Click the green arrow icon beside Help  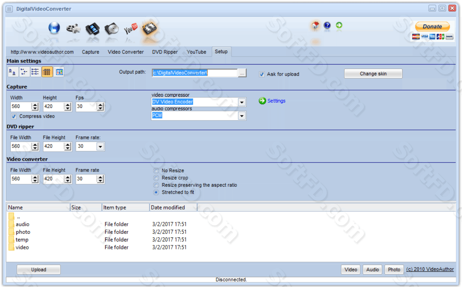[339, 25]
